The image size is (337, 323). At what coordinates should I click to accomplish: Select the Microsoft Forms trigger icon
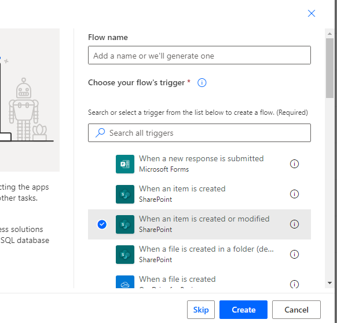(x=125, y=164)
